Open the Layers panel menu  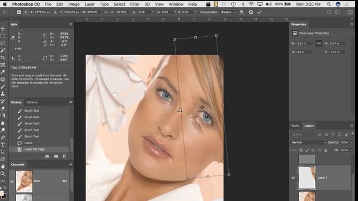pos(352,126)
